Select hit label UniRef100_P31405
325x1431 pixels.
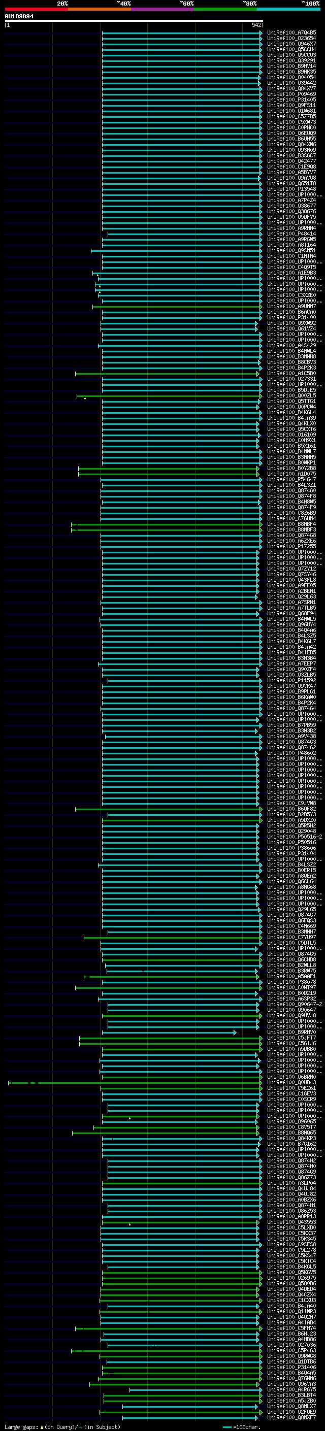291,100
